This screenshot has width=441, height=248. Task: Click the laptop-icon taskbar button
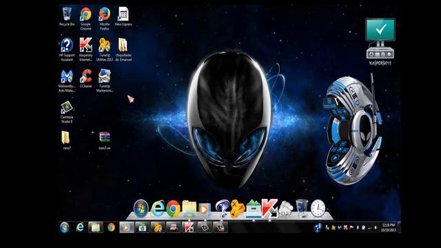coord(174,227)
